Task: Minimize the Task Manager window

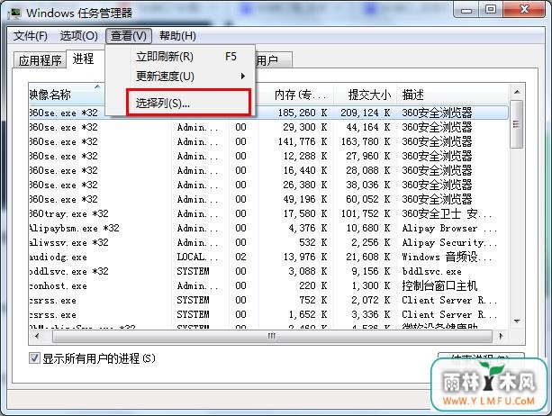Action: (x=466, y=10)
